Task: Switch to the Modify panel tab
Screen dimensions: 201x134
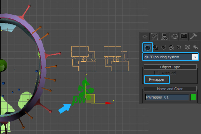Action: (154, 37)
